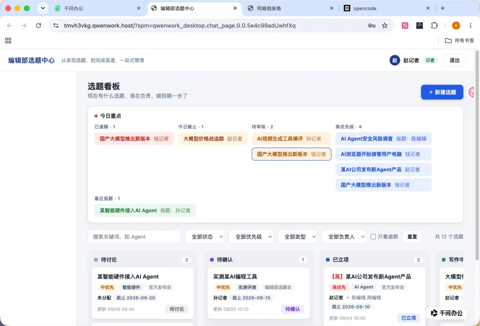480x326 pixels.
Task: Click the 搜索关键词 search field
Action: (x=134, y=237)
